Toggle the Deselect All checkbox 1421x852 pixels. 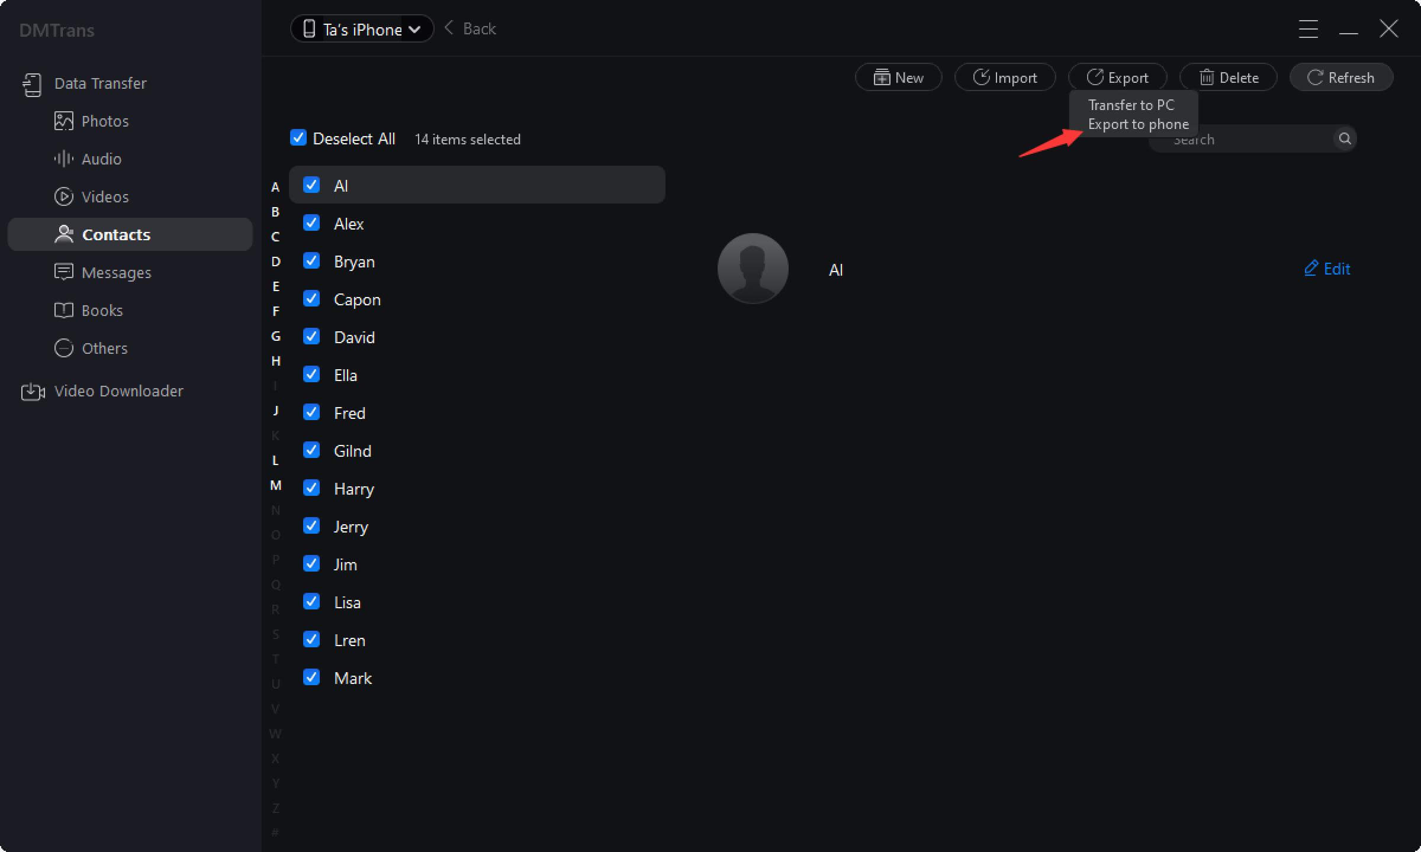click(x=298, y=138)
